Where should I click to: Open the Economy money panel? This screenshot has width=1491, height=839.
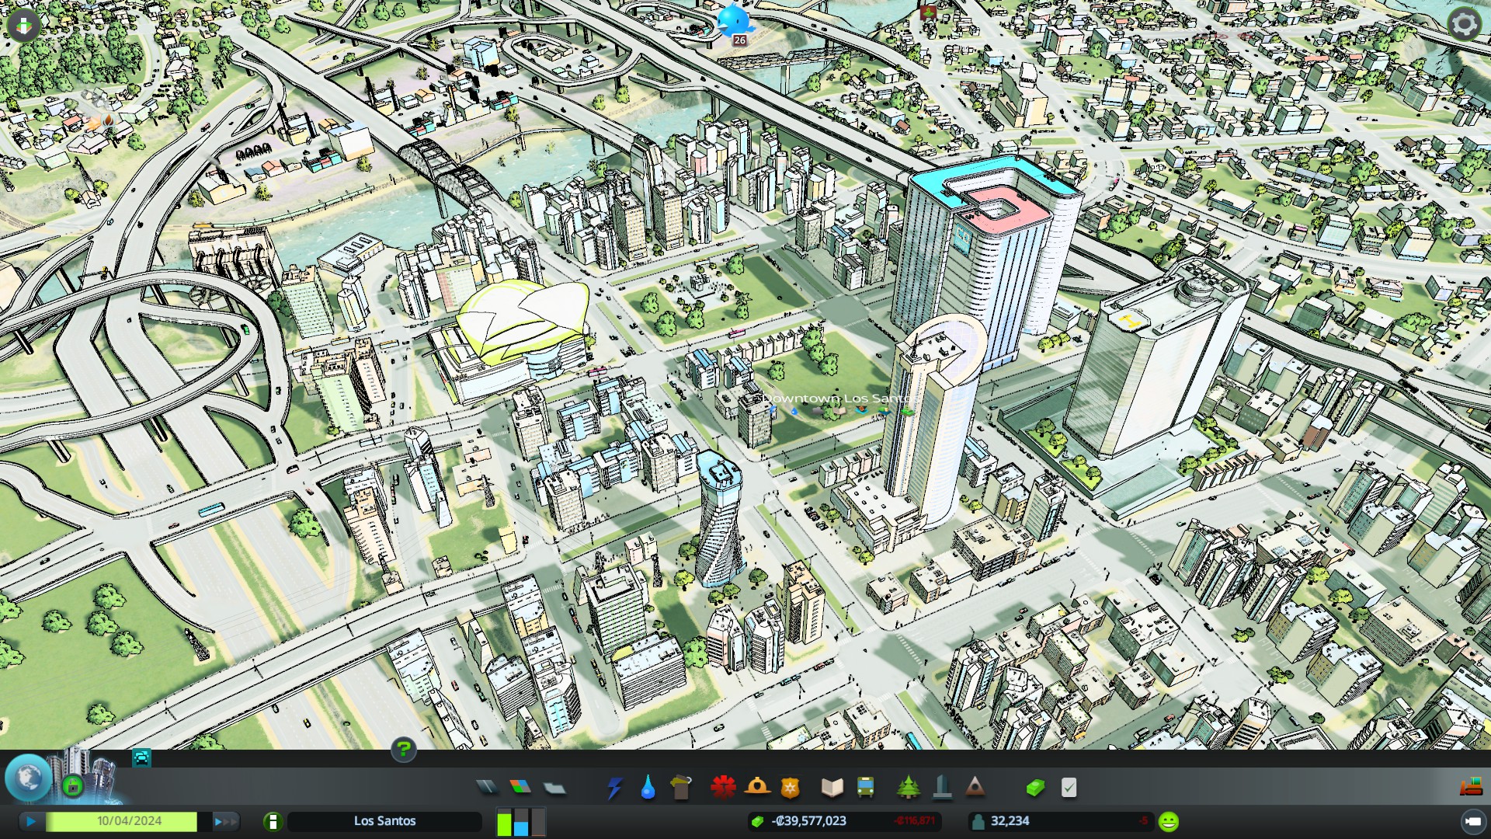(1035, 788)
